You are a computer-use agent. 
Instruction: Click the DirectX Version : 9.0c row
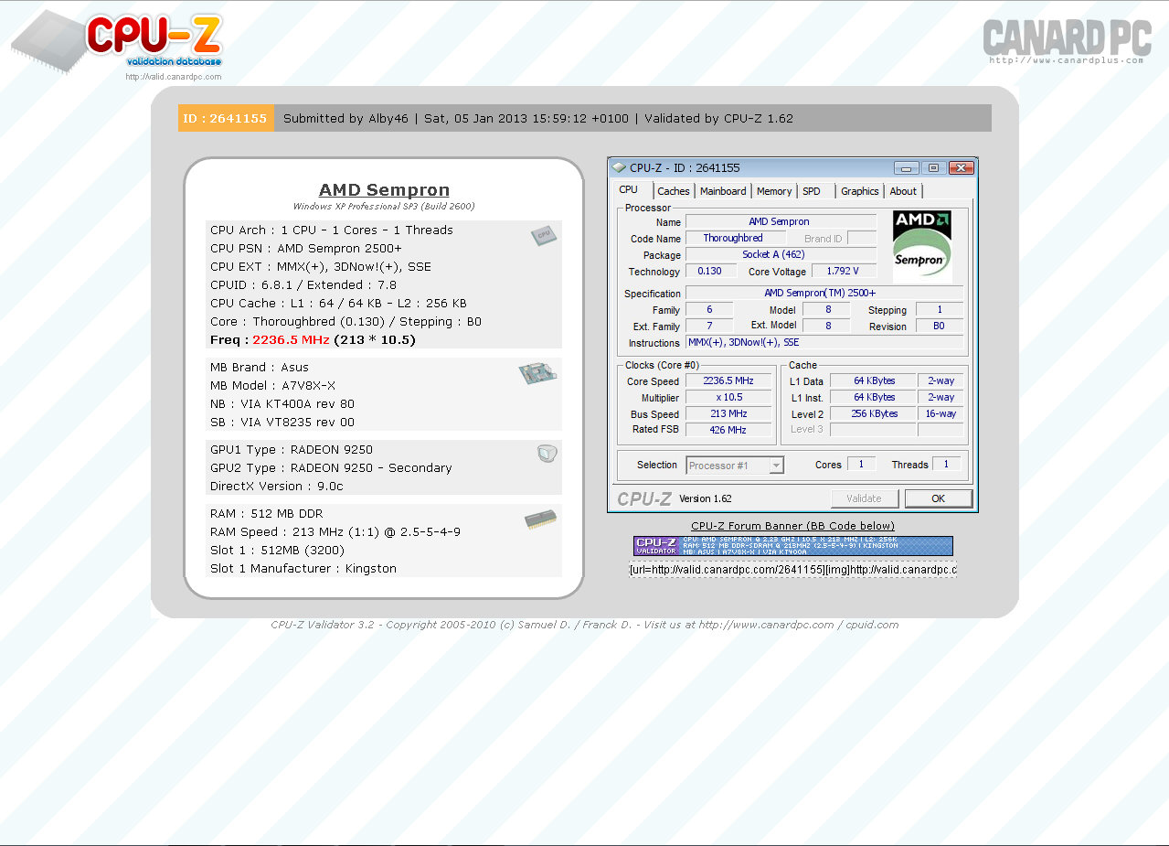384,486
